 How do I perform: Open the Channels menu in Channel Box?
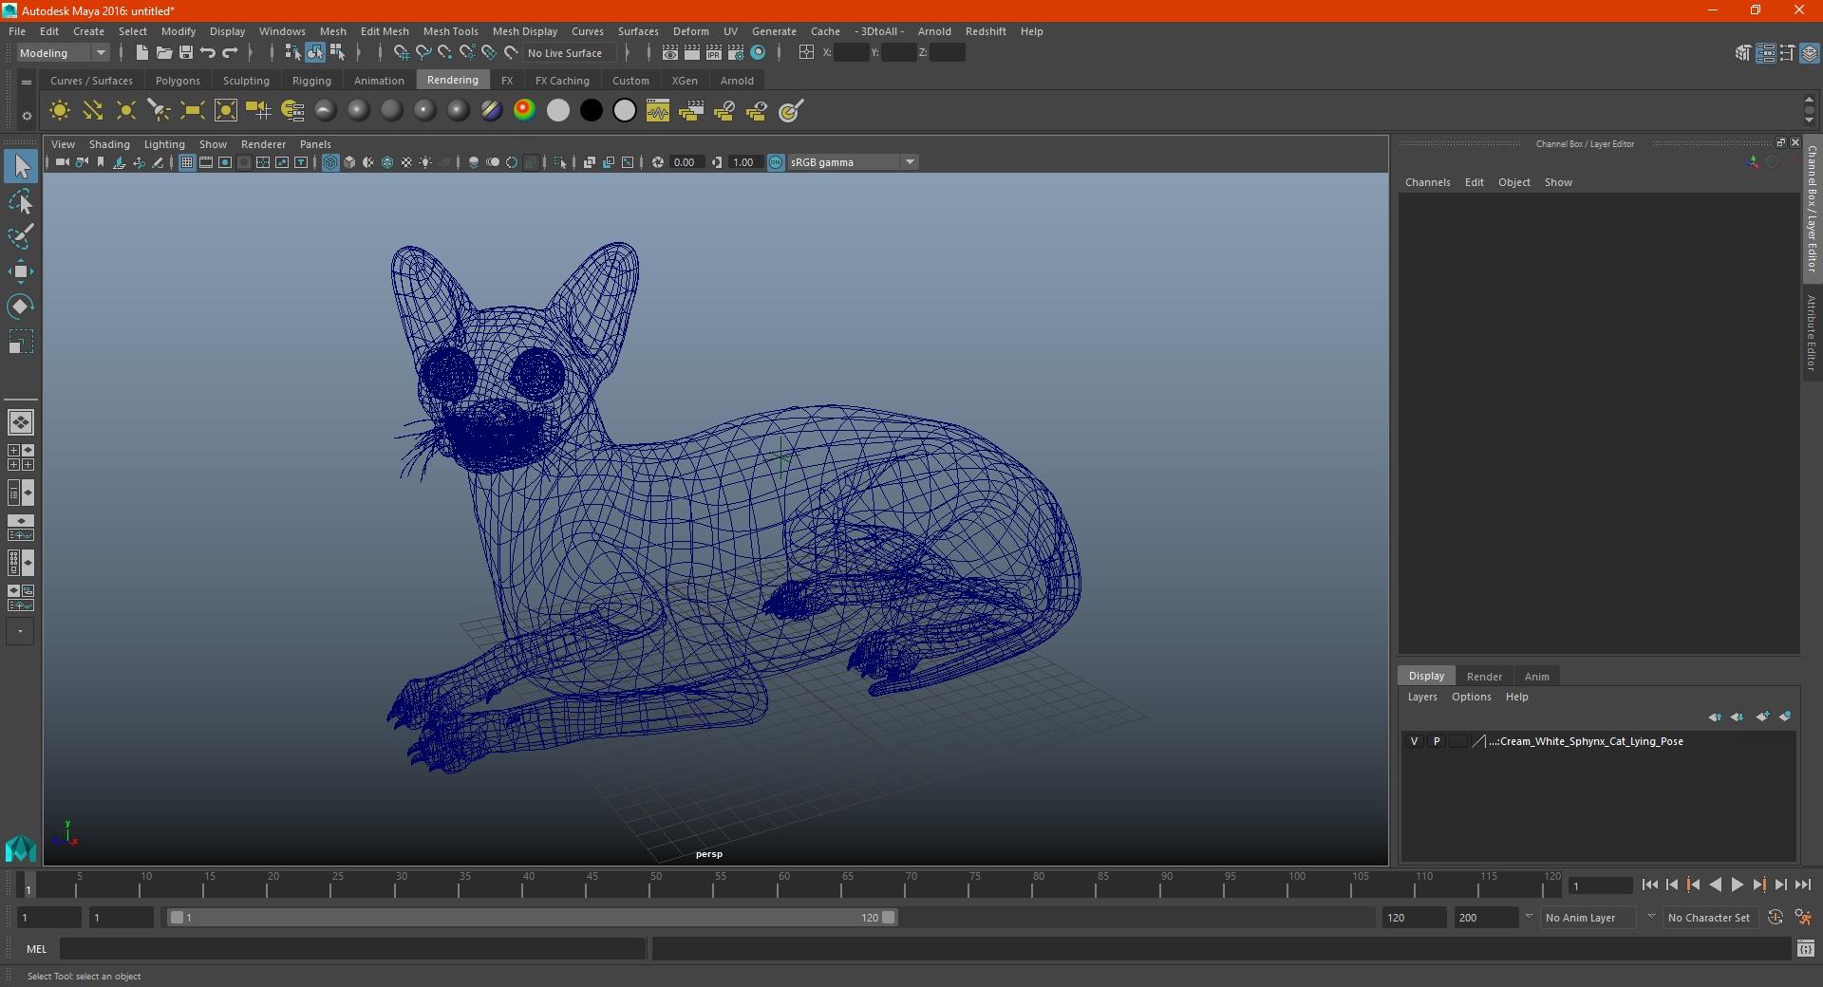1428,182
